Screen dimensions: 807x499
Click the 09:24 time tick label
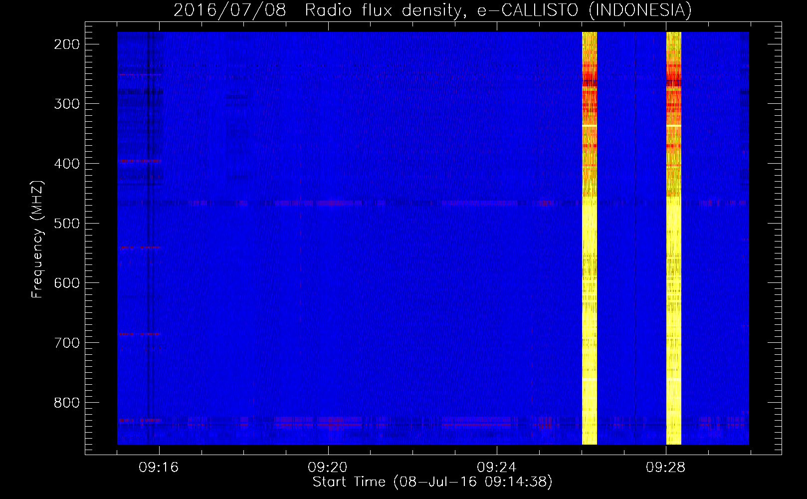coord(497,468)
